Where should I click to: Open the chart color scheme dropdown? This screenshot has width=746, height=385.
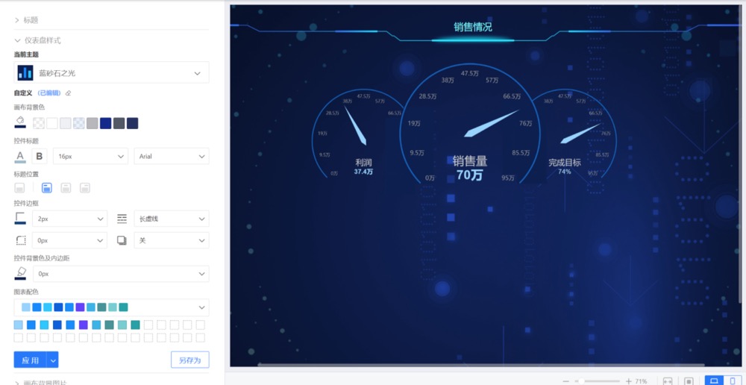point(111,307)
